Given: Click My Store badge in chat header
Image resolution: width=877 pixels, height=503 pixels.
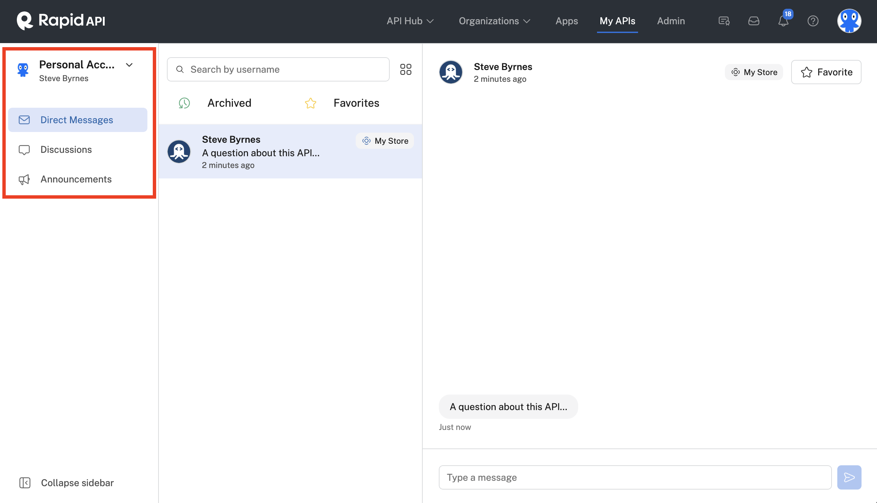Looking at the screenshot, I should pos(754,72).
